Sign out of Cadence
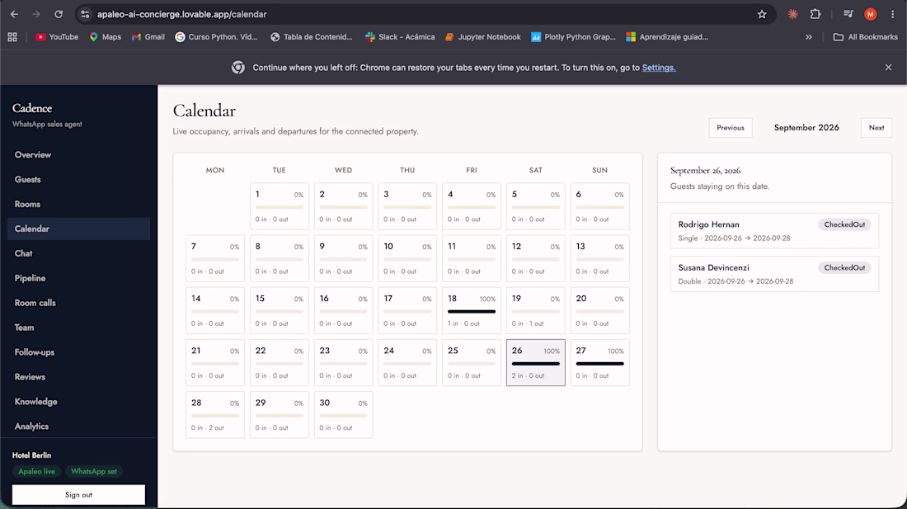The width and height of the screenshot is (907, 509). [78, 495]
